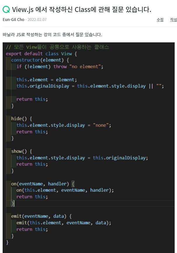Click the 'constructor(element) {' line
Image resolution: width=177 pixels, height=253 pixels.
click(40, 60)
